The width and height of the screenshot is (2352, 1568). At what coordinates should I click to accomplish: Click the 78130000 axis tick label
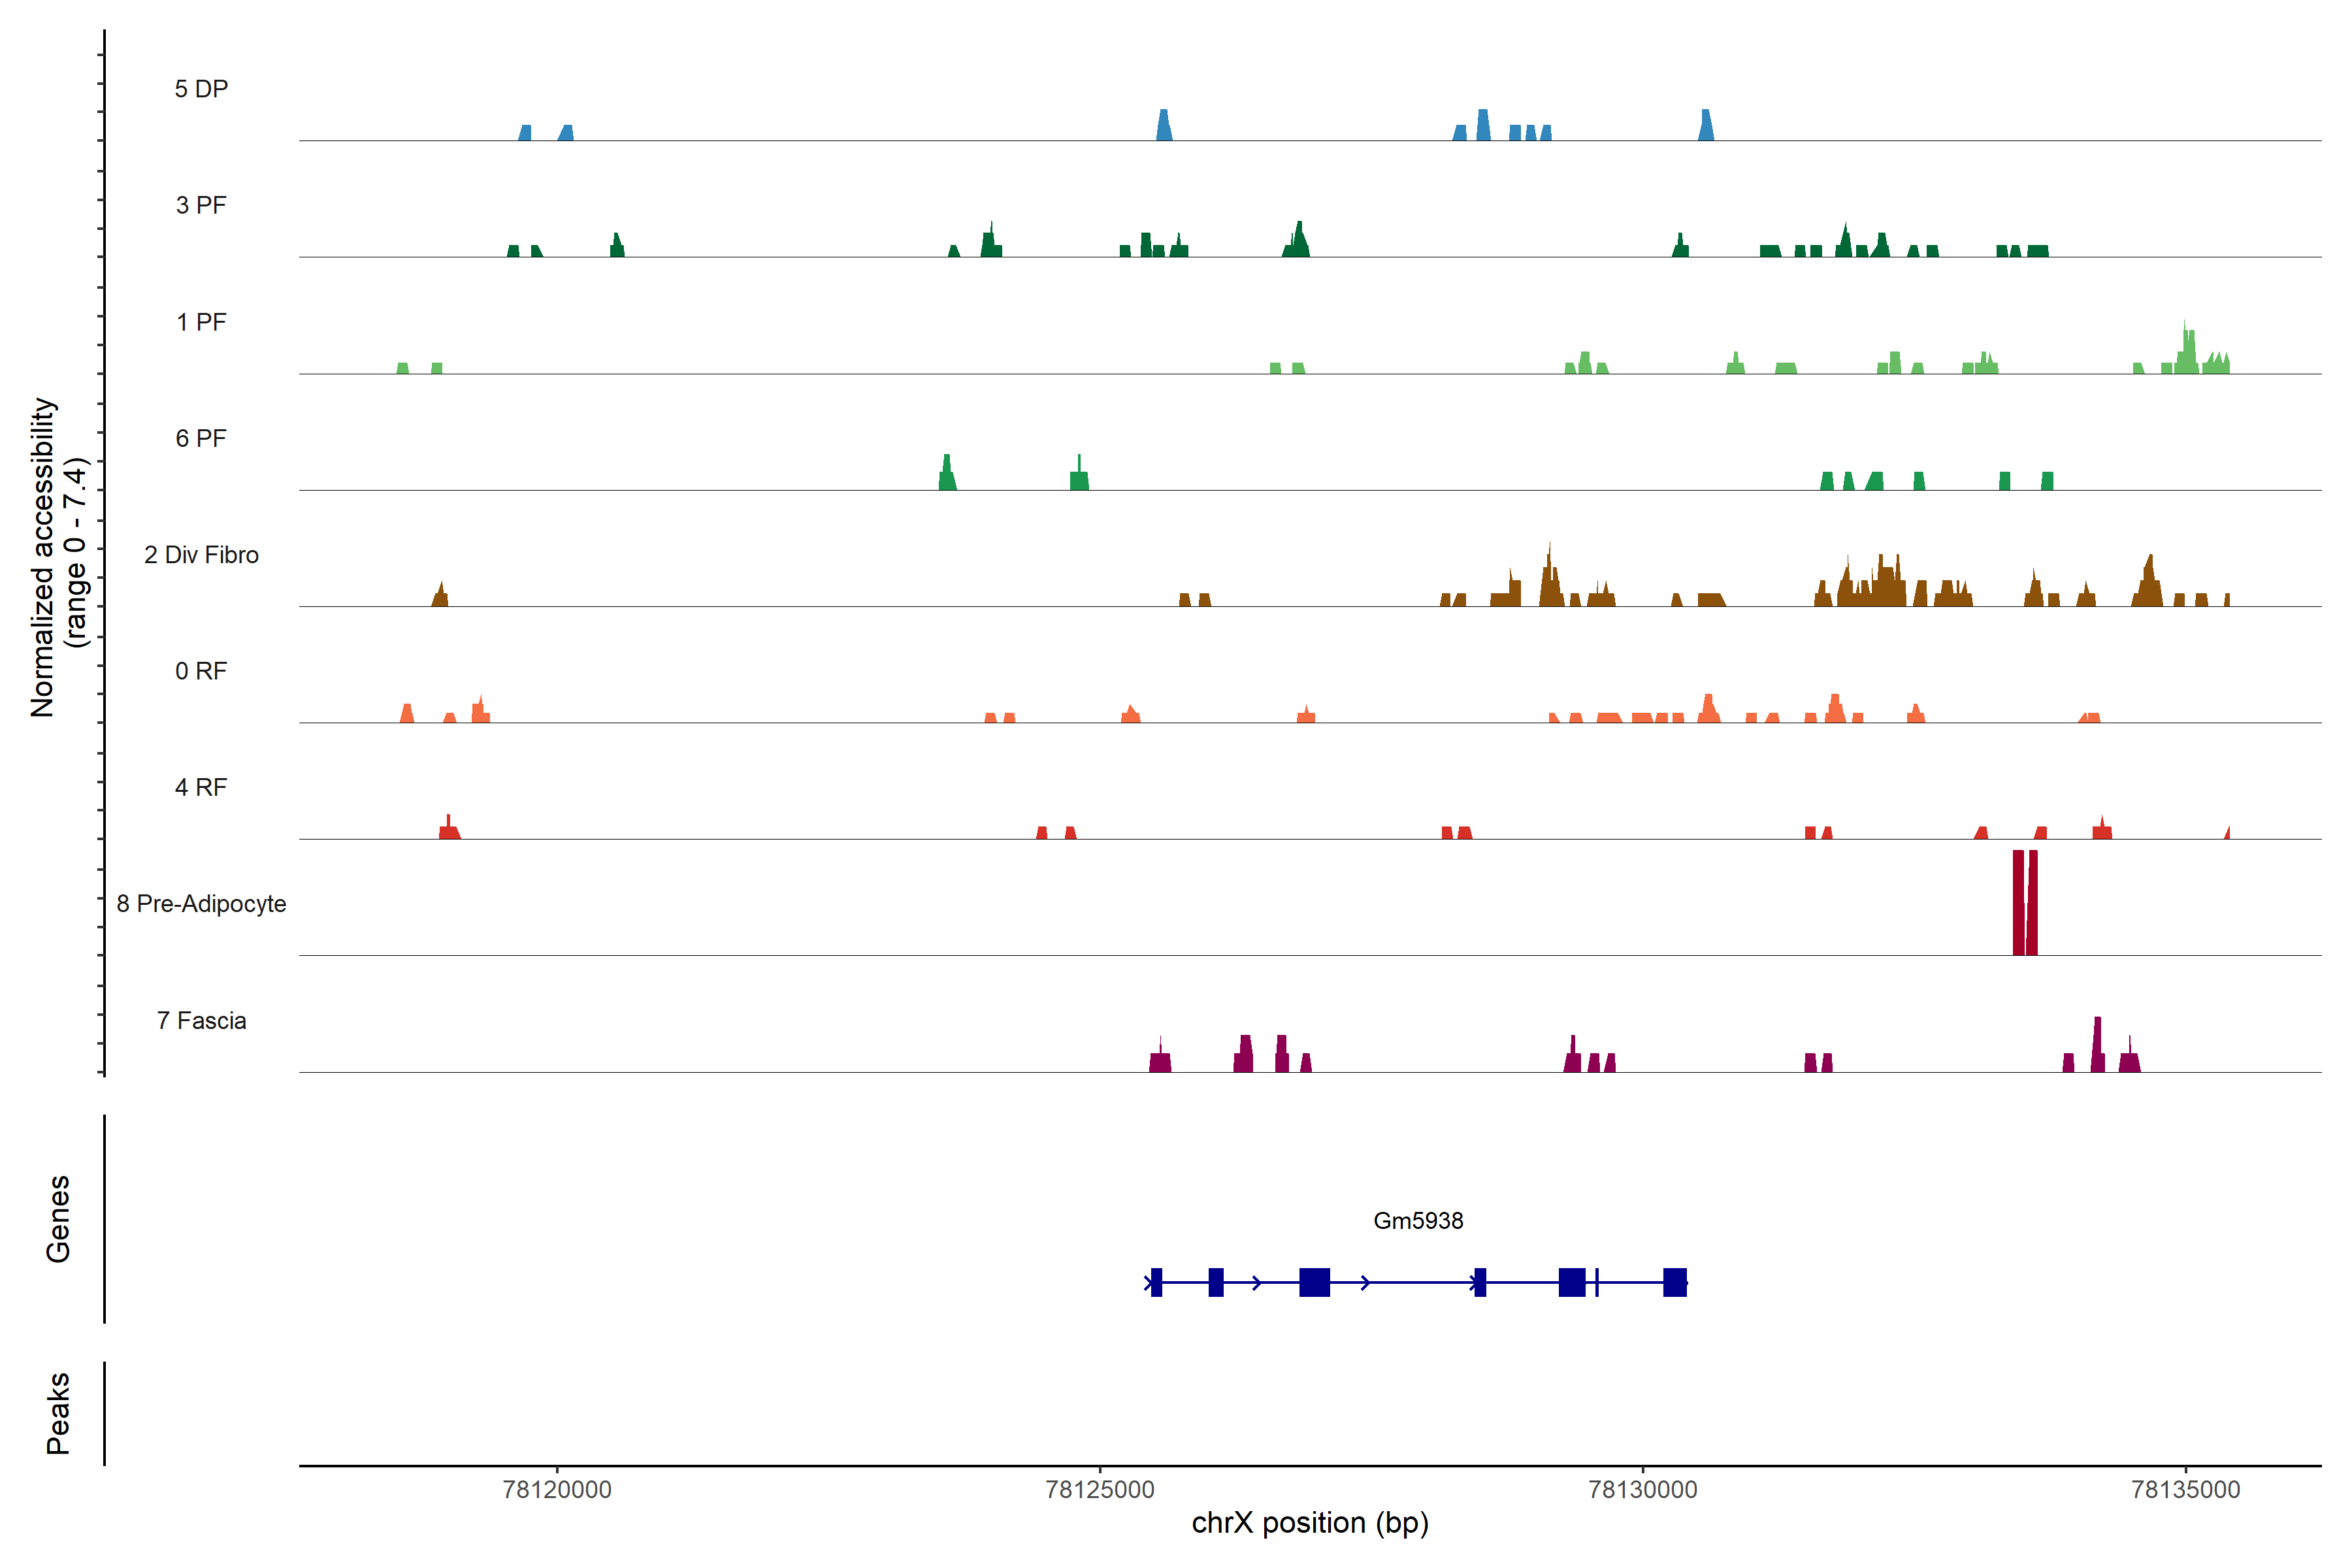pos(1643,1489)
